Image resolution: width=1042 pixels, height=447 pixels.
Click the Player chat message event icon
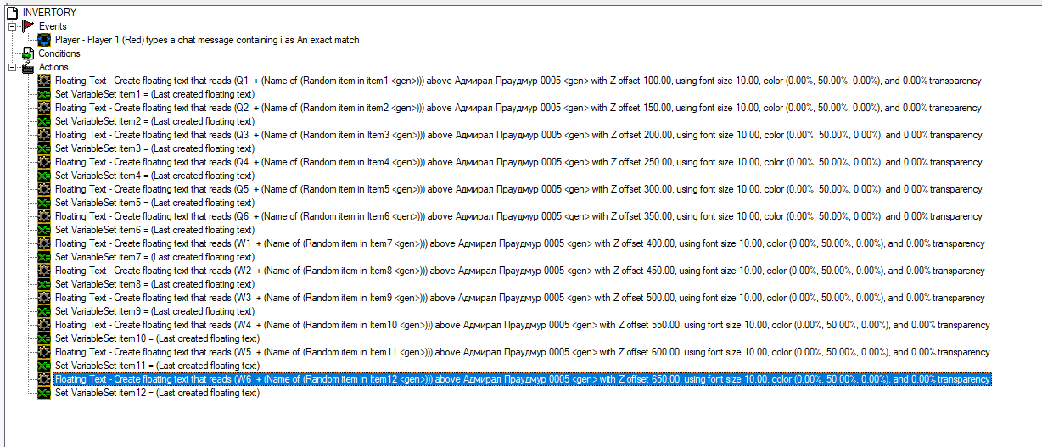(x=44, y=40)
